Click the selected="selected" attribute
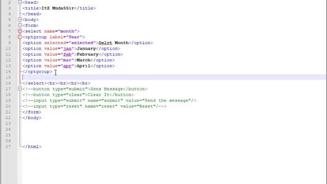 coord(70,43)
